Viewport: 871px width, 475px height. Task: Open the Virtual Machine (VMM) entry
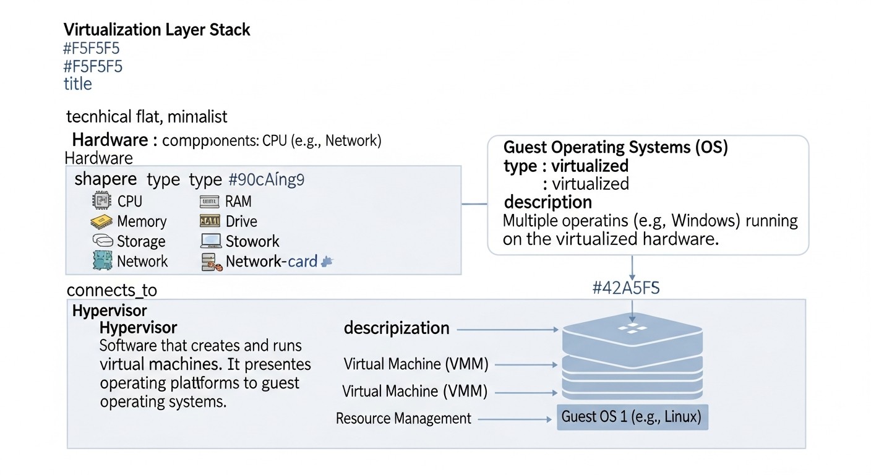point(415,364)
